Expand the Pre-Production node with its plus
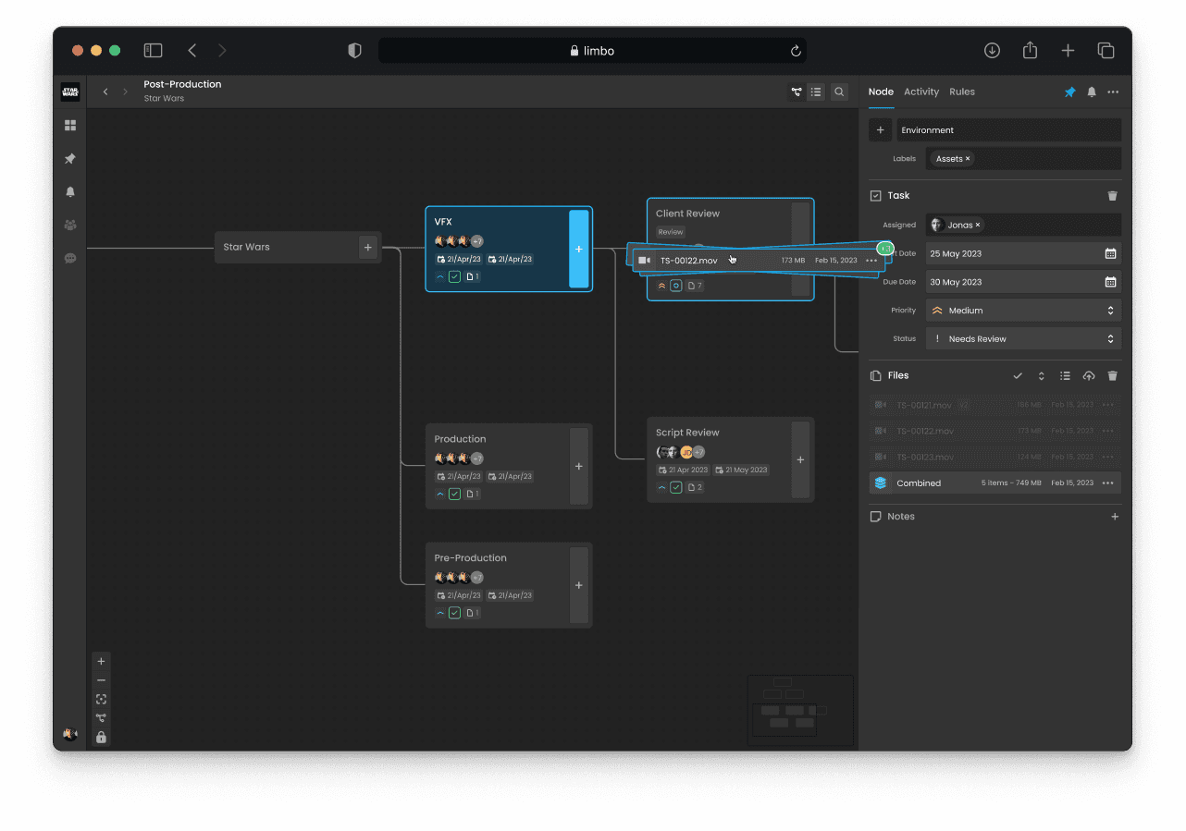This screenshot has width=1186, height=831. pos(579,585)
